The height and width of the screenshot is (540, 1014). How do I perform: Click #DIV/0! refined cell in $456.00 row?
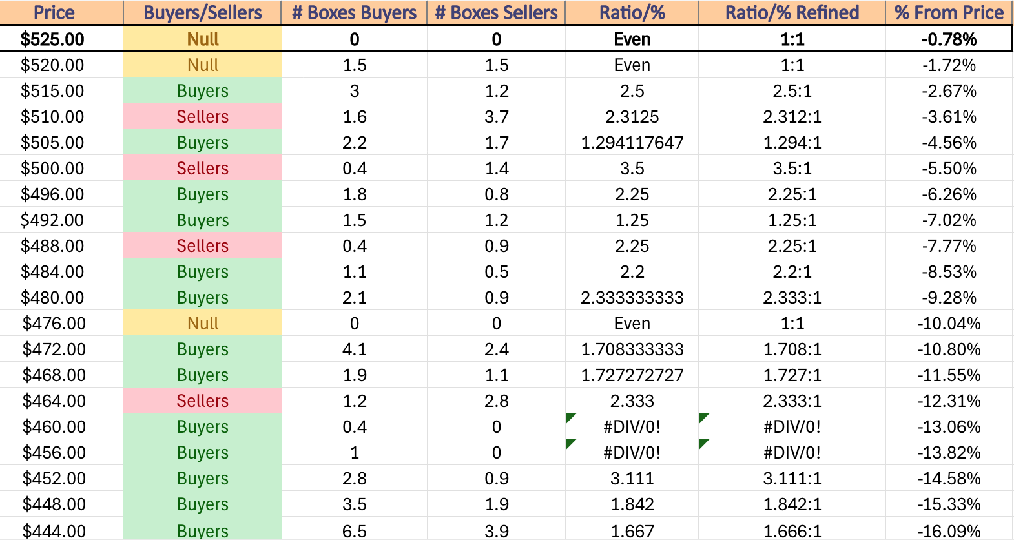pyautogui.click(x=792, y=452)
